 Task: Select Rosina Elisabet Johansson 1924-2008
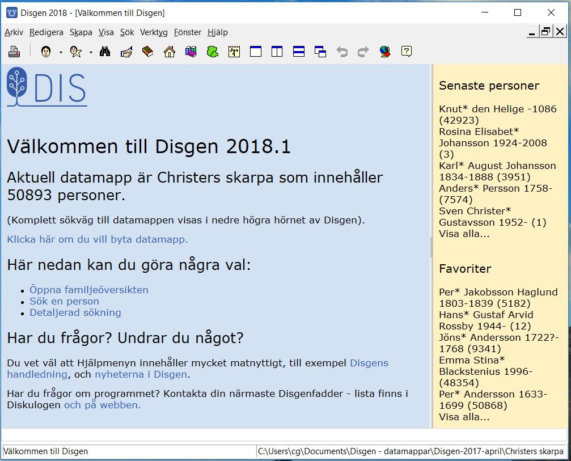493,143
